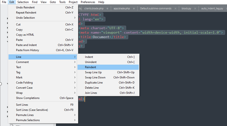Image resolution: width=227 pixels, height=126 pixels.
Task: Open the Preferences menu
Action: 88,2
